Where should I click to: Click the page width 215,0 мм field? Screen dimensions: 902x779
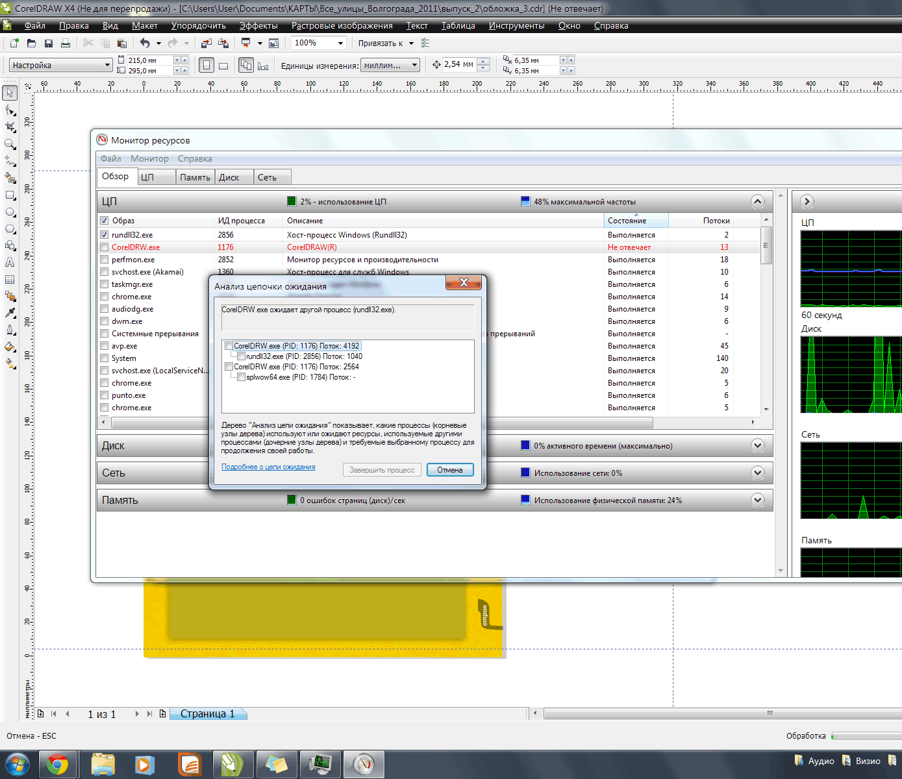[x=148, y=60]
